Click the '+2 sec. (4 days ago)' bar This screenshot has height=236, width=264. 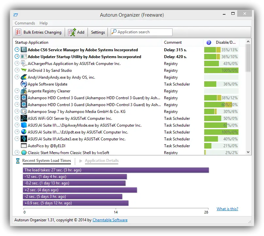coord(80,190)
